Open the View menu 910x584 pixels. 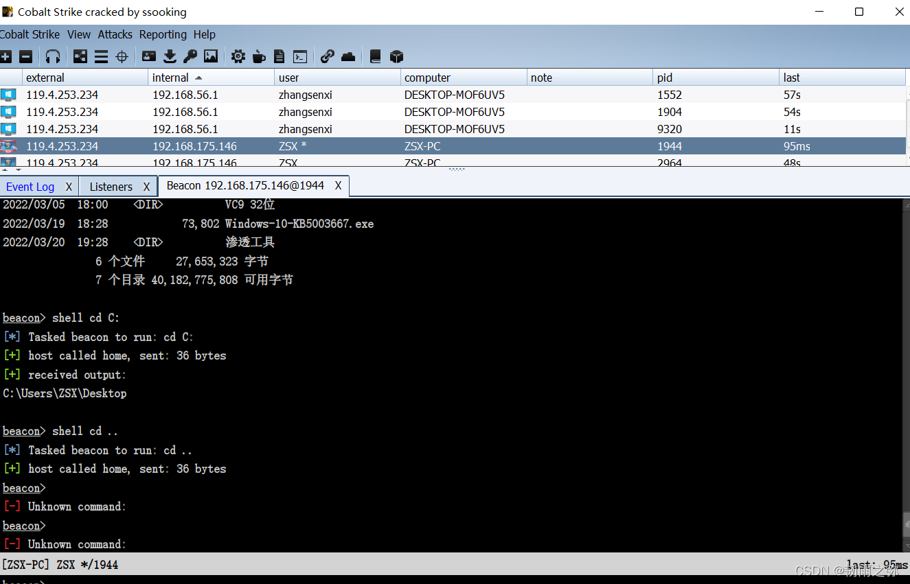[79, 34]
